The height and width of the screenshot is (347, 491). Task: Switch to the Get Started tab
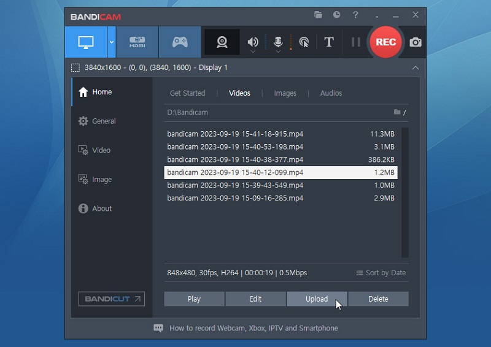click(x=188, y=93)
